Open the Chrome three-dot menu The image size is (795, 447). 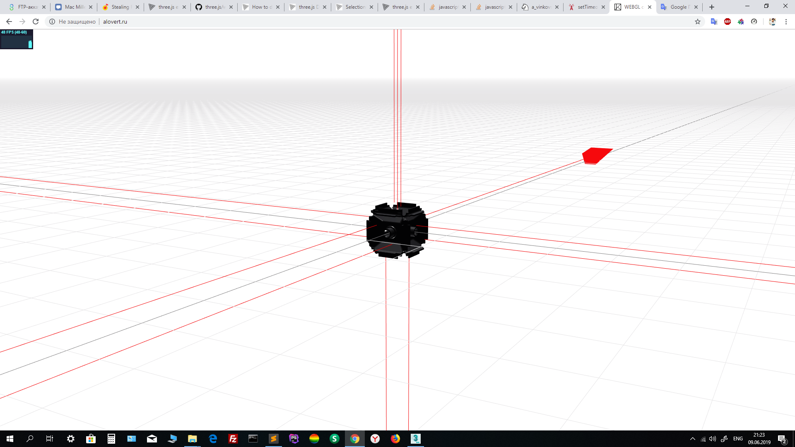click(786, 22)
